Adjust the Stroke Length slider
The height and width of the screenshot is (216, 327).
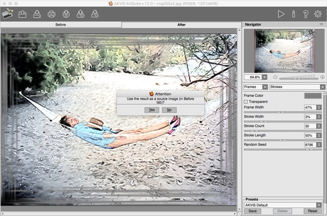tap(283, 140)
